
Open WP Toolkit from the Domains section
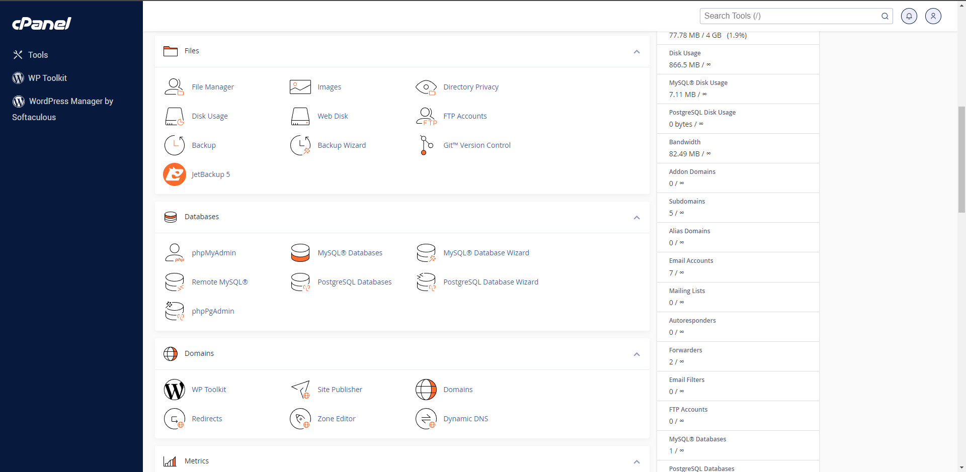[x=174, y=389]
